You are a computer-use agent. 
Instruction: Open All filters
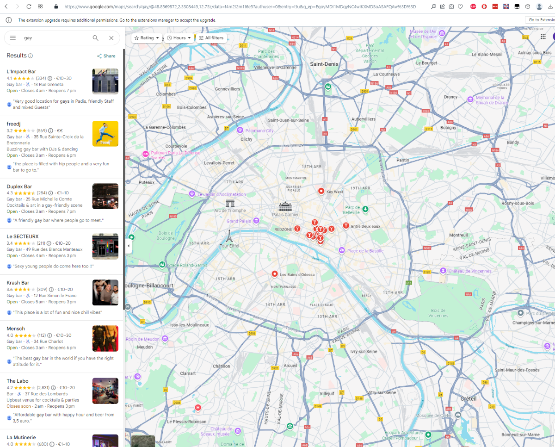pyautogui.click(x=211, y=38)
